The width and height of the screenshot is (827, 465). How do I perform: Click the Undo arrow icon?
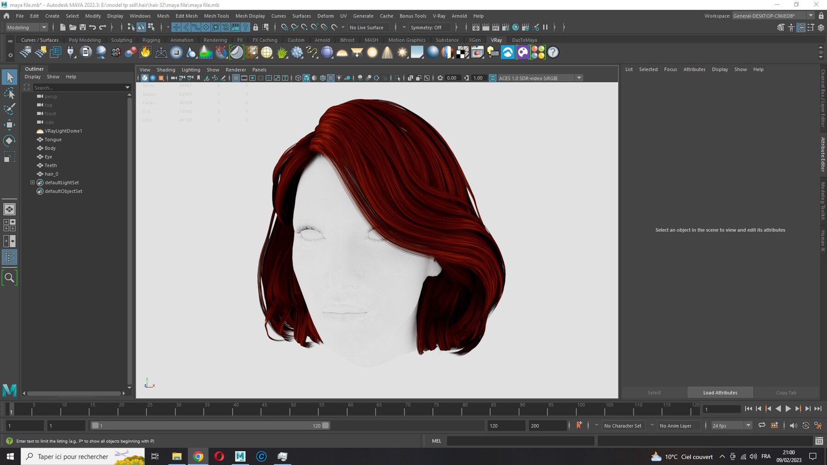click(x=93, y=28)
